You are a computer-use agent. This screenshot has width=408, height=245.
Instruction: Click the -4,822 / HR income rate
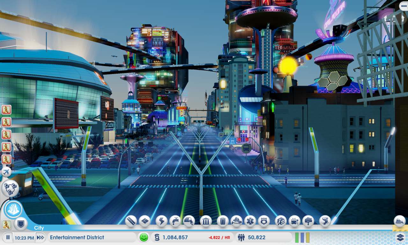tap(219, 238)
